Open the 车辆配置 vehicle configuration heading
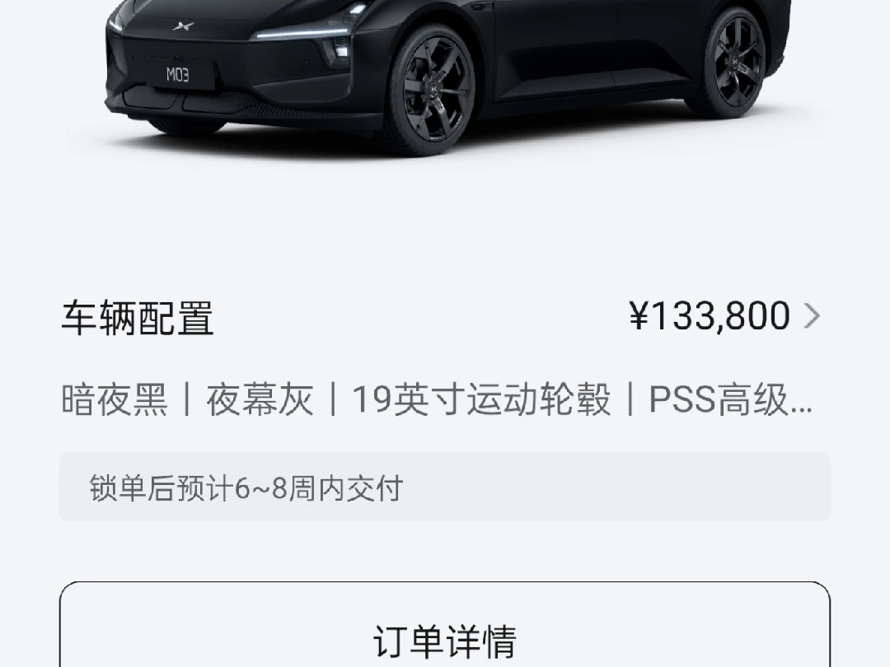This screenshot has width=890, height=667. tap(138, 318)
